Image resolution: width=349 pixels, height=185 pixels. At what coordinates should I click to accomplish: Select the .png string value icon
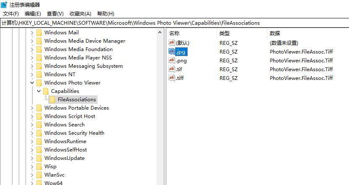coord(172,60)
